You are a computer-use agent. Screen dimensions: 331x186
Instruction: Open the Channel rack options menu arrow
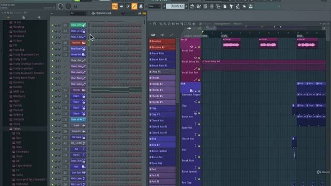coord(52,13)
